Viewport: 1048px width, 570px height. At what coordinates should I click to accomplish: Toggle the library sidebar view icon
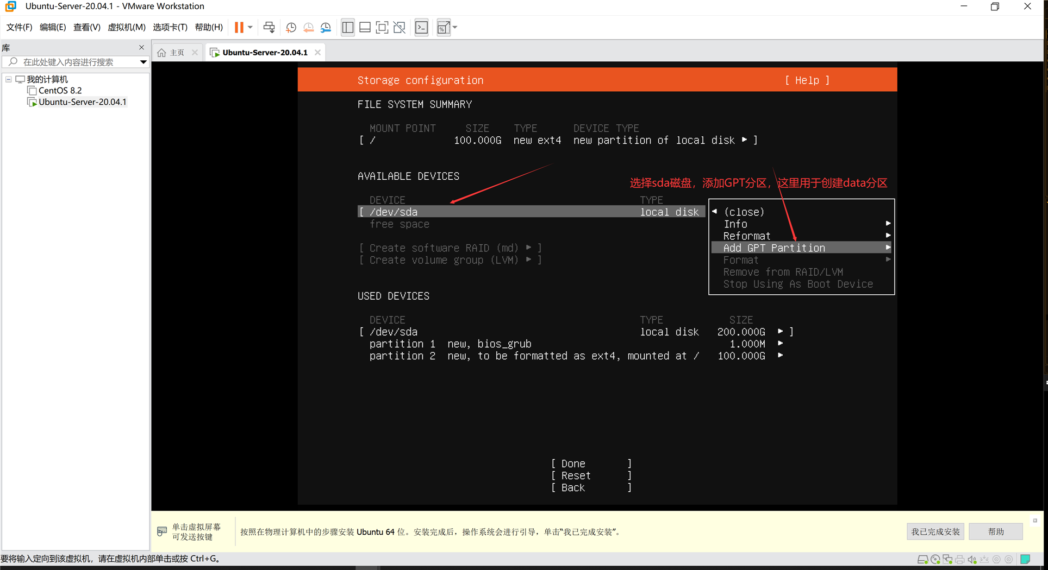(348, 27)
